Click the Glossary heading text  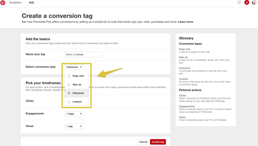tap(186, 38)
